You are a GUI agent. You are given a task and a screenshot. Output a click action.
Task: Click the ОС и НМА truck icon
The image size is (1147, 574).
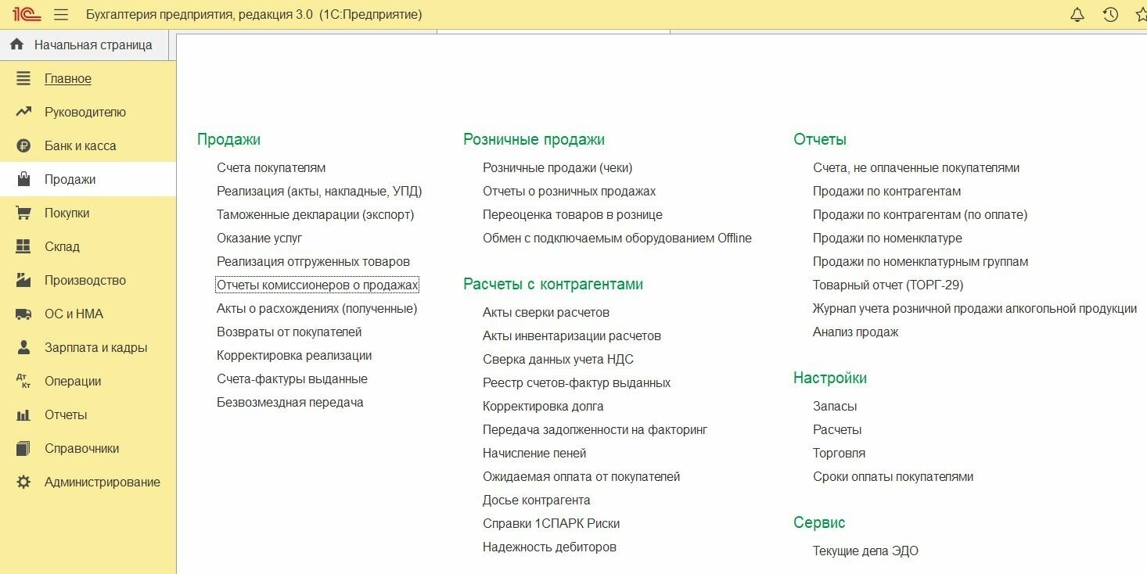tap(23, 314)
